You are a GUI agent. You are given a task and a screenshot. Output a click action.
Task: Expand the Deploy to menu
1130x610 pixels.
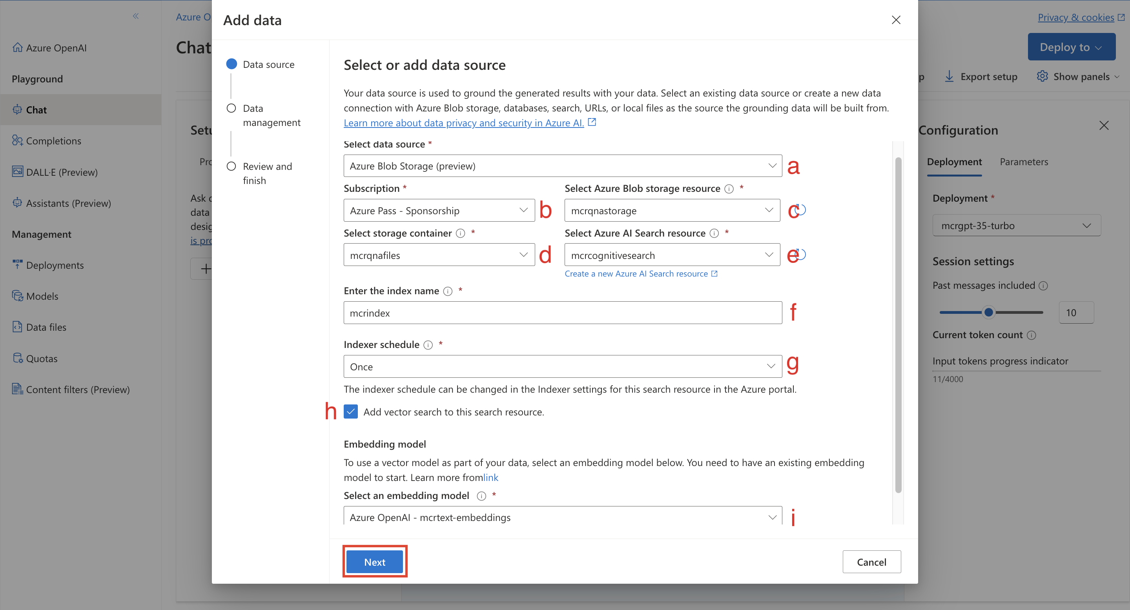(1071, 47)
